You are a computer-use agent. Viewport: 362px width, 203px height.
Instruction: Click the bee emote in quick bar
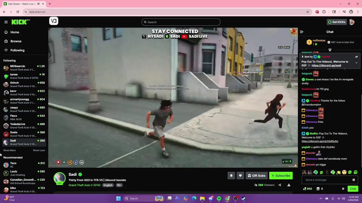(339, 172)
